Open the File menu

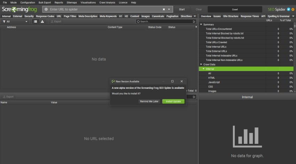5,2
